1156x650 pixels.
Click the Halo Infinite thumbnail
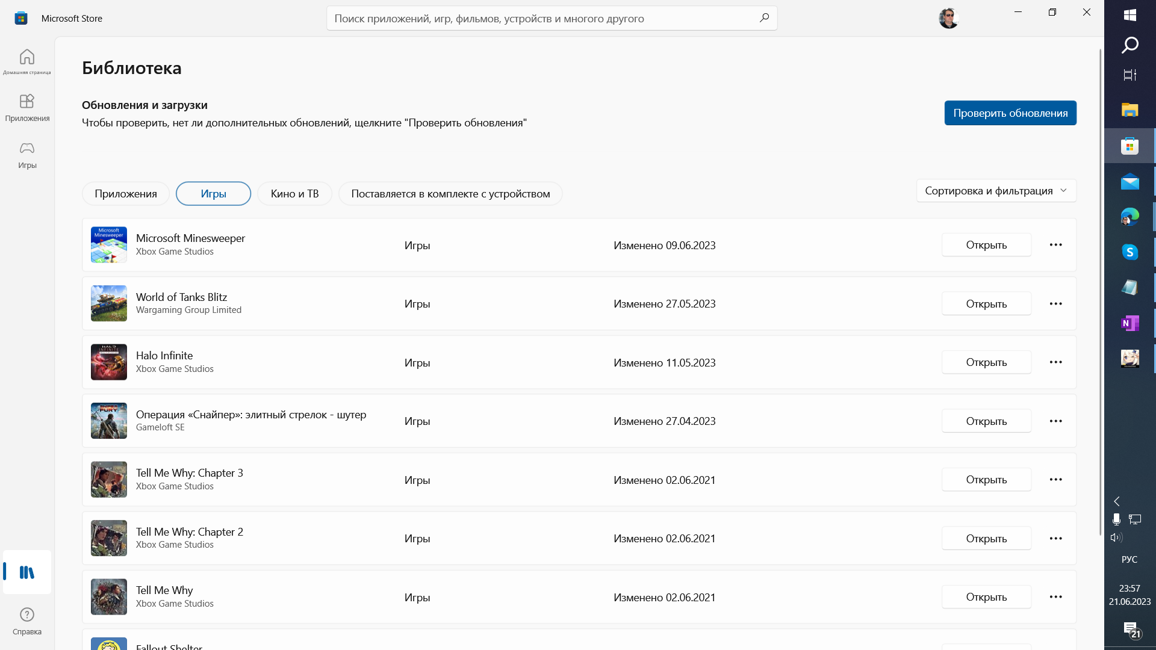coord(109,362)
